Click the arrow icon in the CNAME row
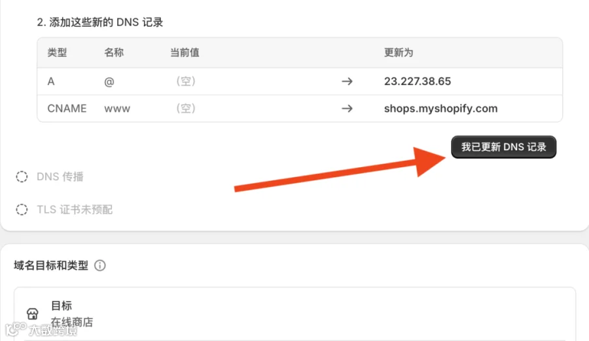Image resolution: width=589 pixels, height=341 pixels. 347,109
